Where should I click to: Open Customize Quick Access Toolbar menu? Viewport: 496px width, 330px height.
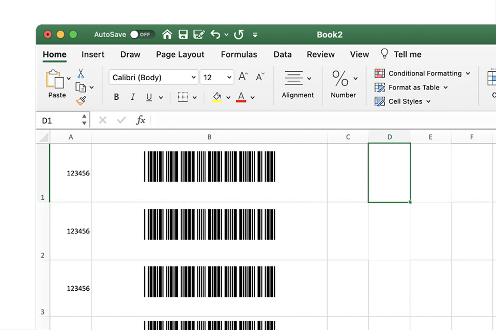pyautogui.click(x=255, y=35)
